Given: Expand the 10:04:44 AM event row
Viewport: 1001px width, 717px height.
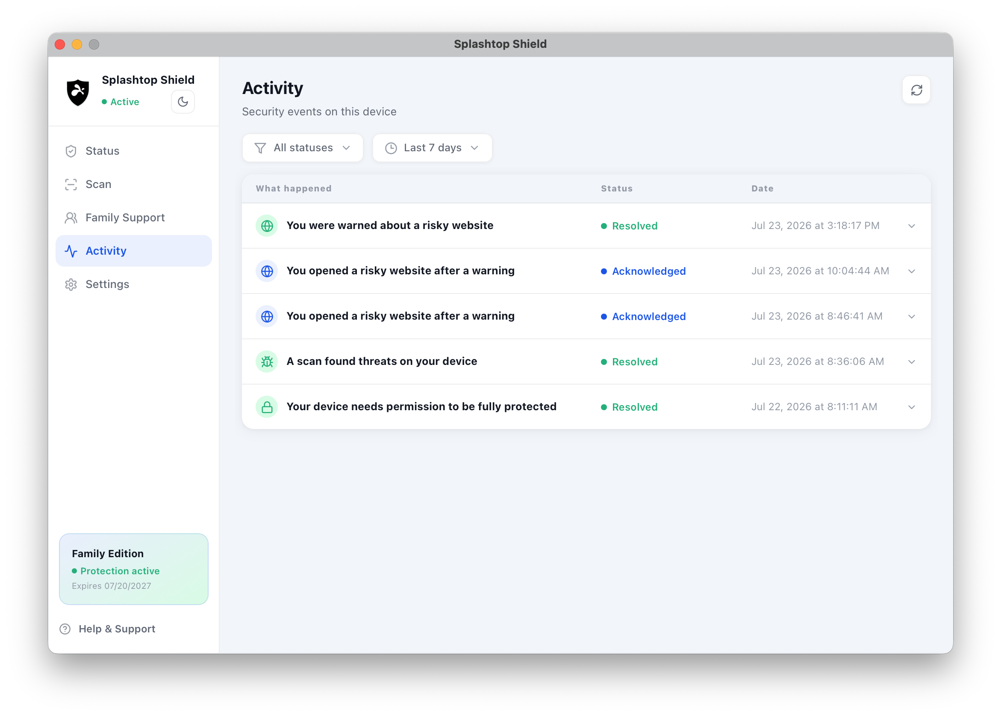Looking at the screenshot, I should 911,271.
